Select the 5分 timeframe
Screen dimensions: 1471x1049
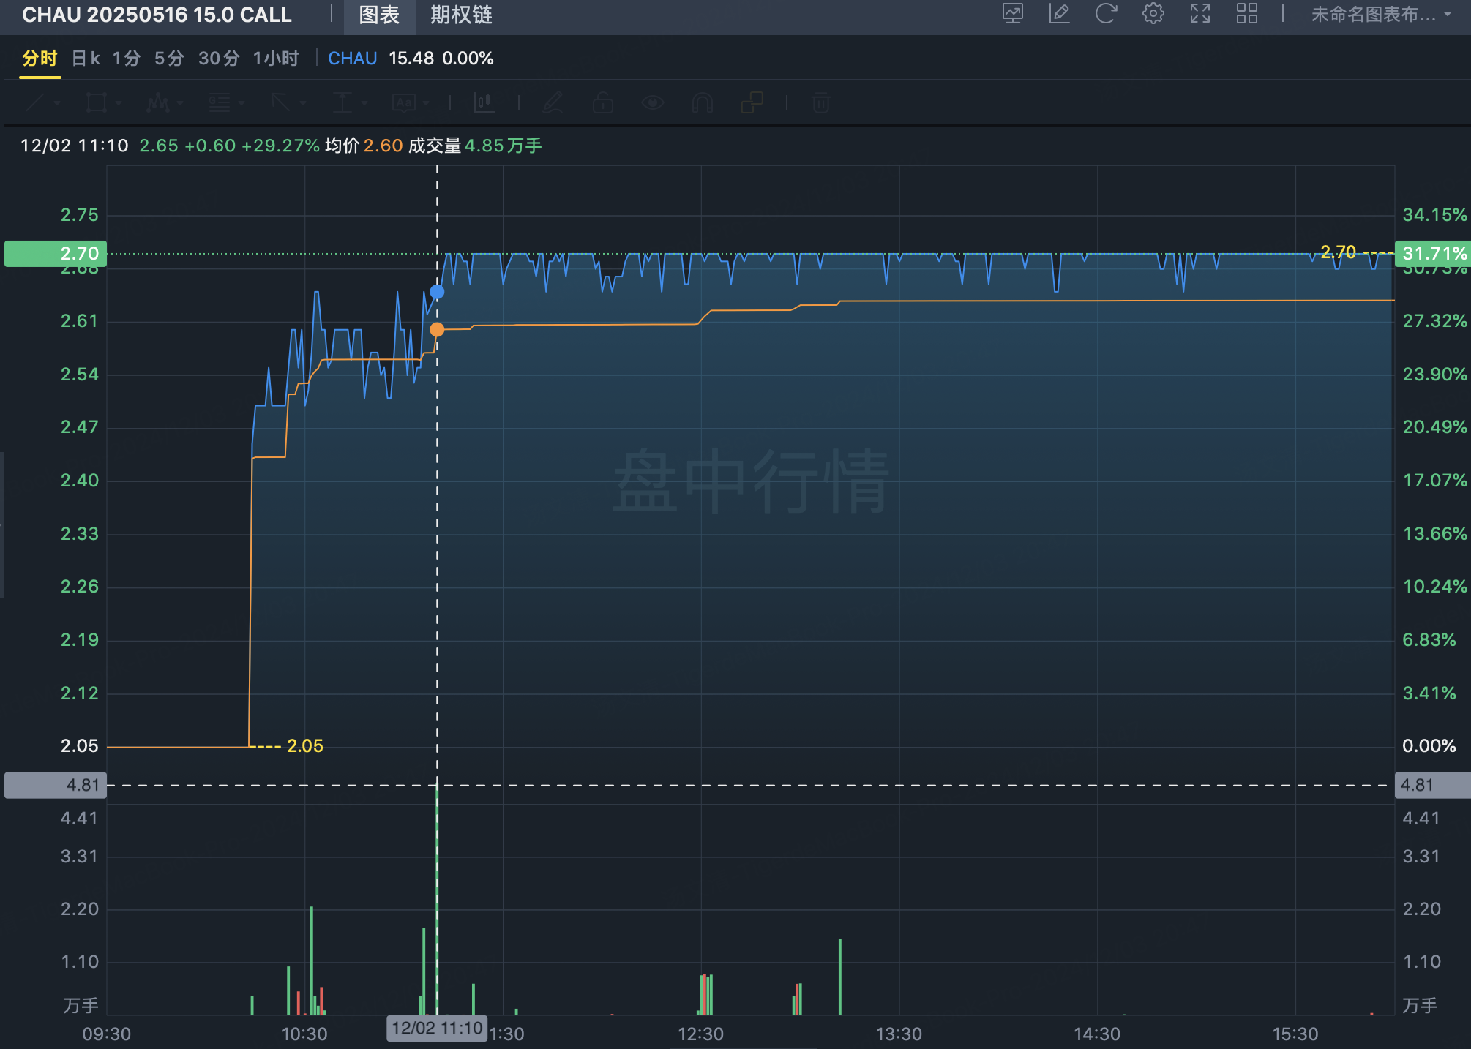tap(169, 59)
